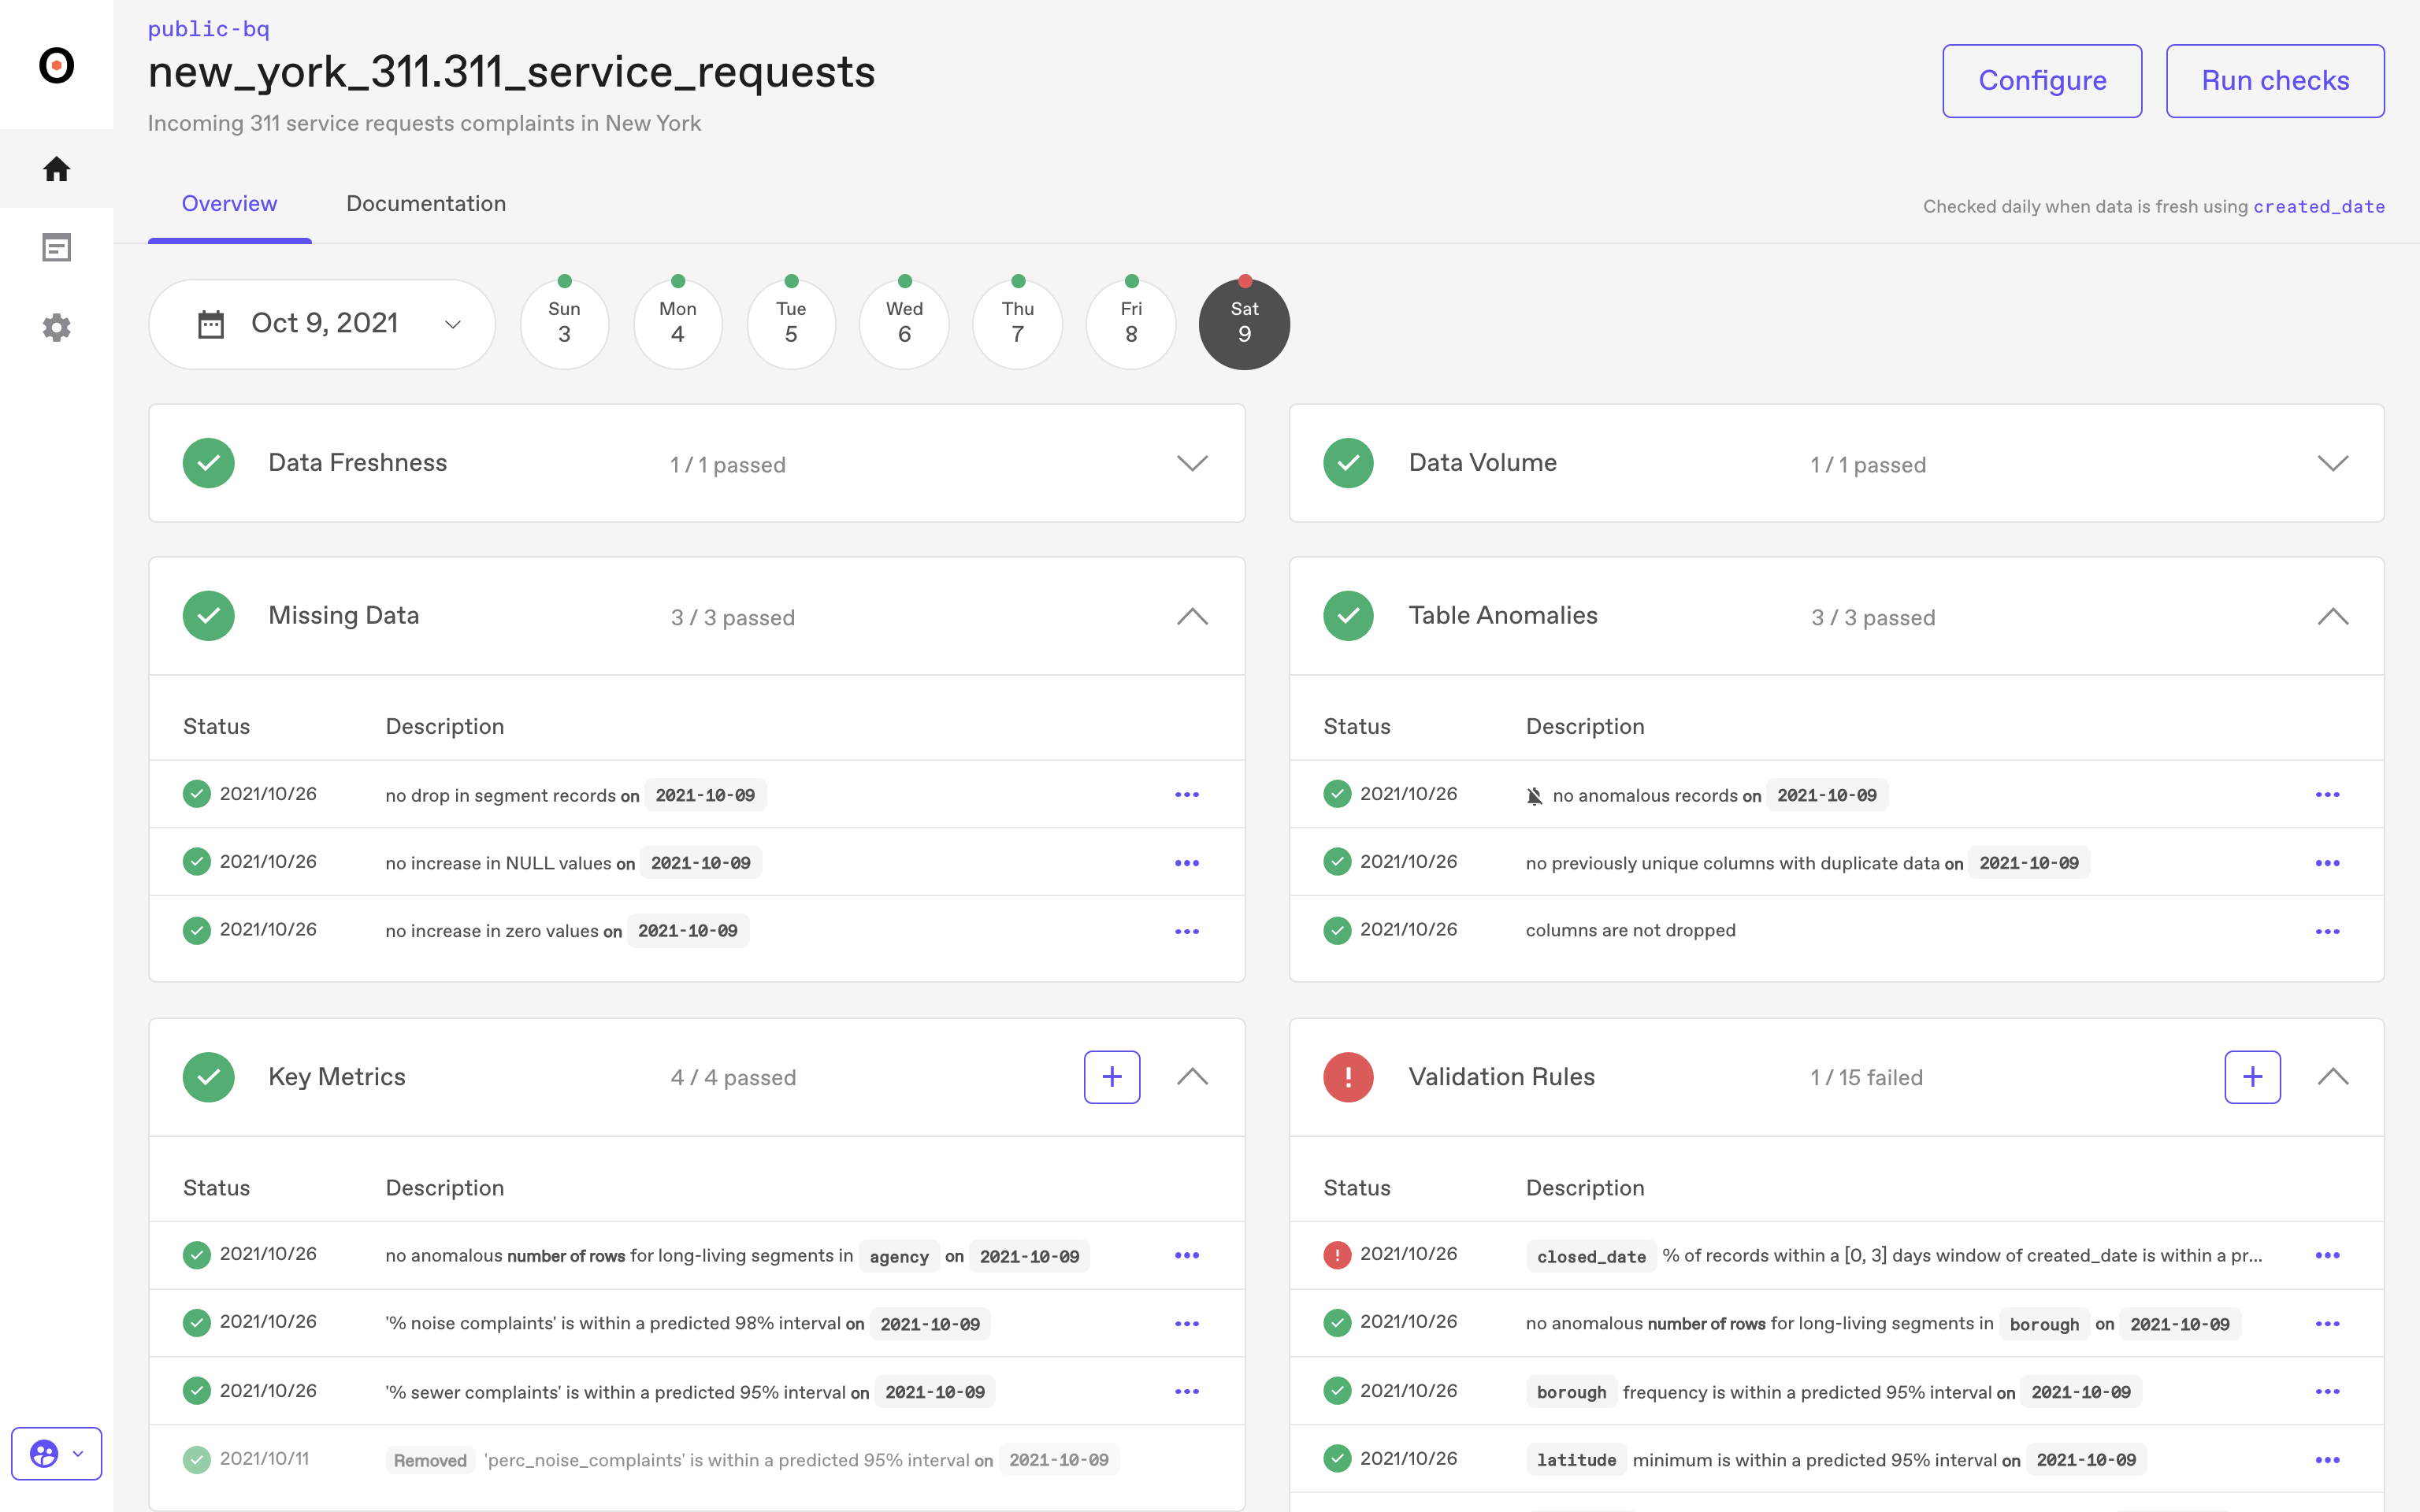Screen dimensions: 2420x1512
Task: Open the created_date link
Action: [2318, 207]
